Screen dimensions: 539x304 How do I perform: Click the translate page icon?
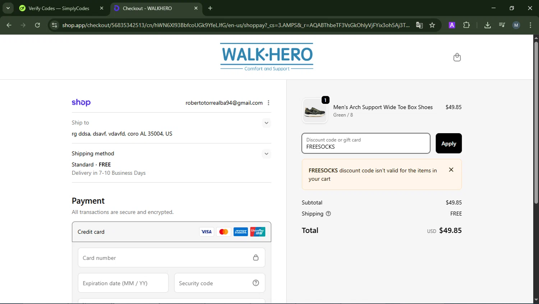click(x=419, y=25)
